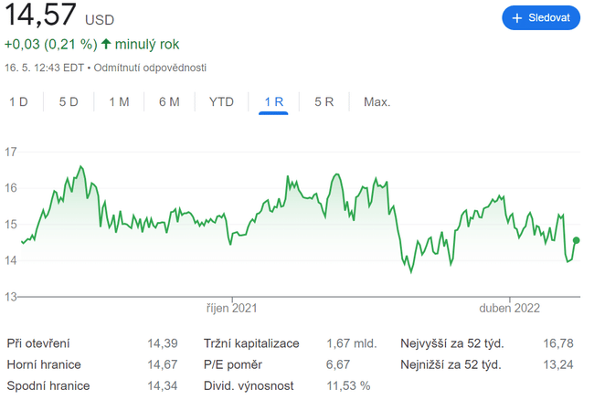The width and height of the screenshot is (594, 400).
Task: Select the YTD range tab
Action: coord(221,101)
